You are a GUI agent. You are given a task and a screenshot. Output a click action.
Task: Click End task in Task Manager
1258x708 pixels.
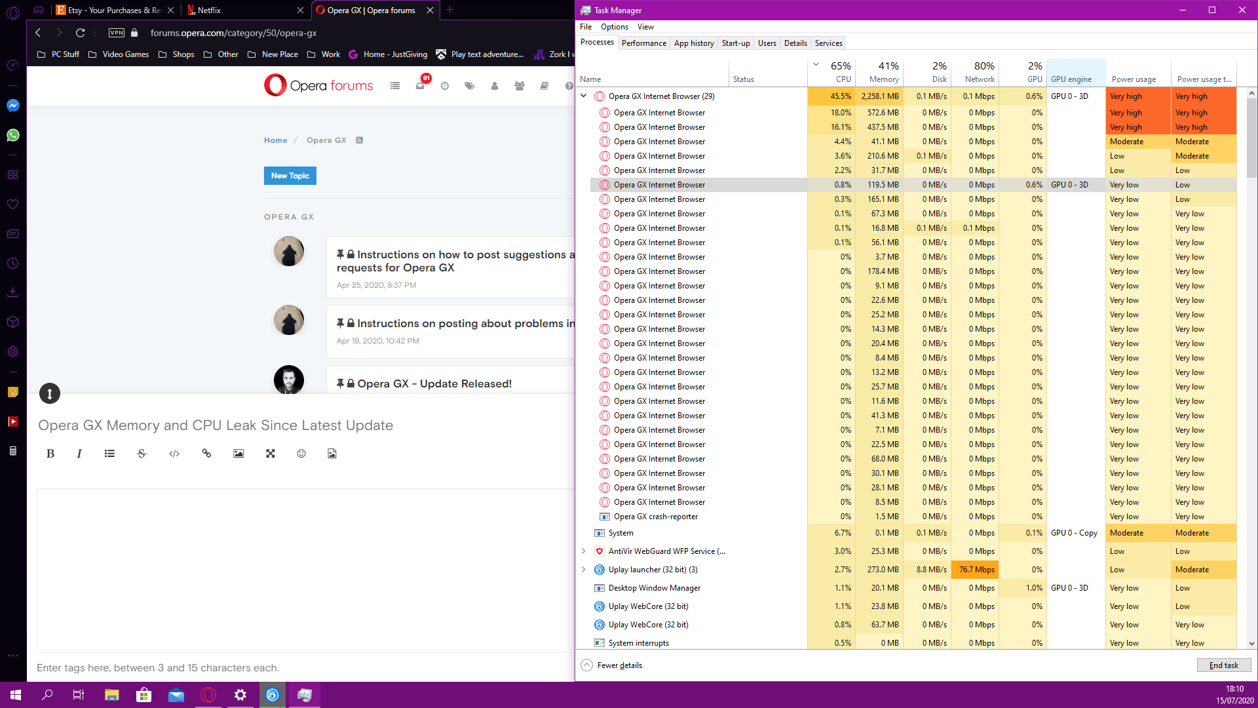coord(1224,665)
